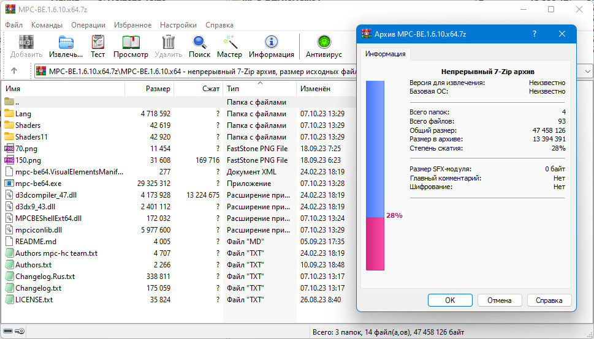Click the Shaders folder icon

(x=9, y=125)
